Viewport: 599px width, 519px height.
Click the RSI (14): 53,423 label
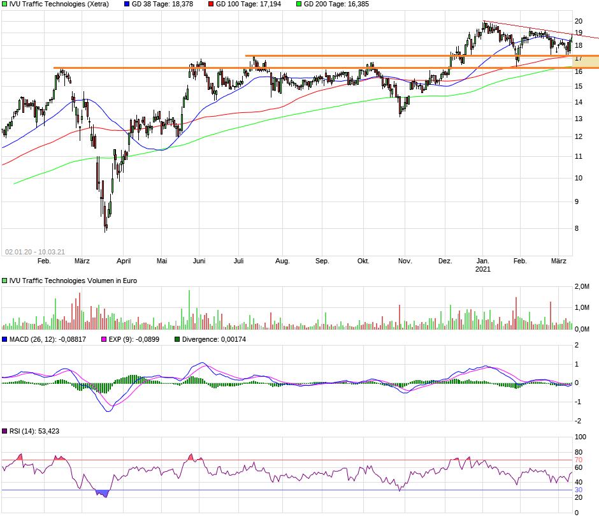pos(34,431)
